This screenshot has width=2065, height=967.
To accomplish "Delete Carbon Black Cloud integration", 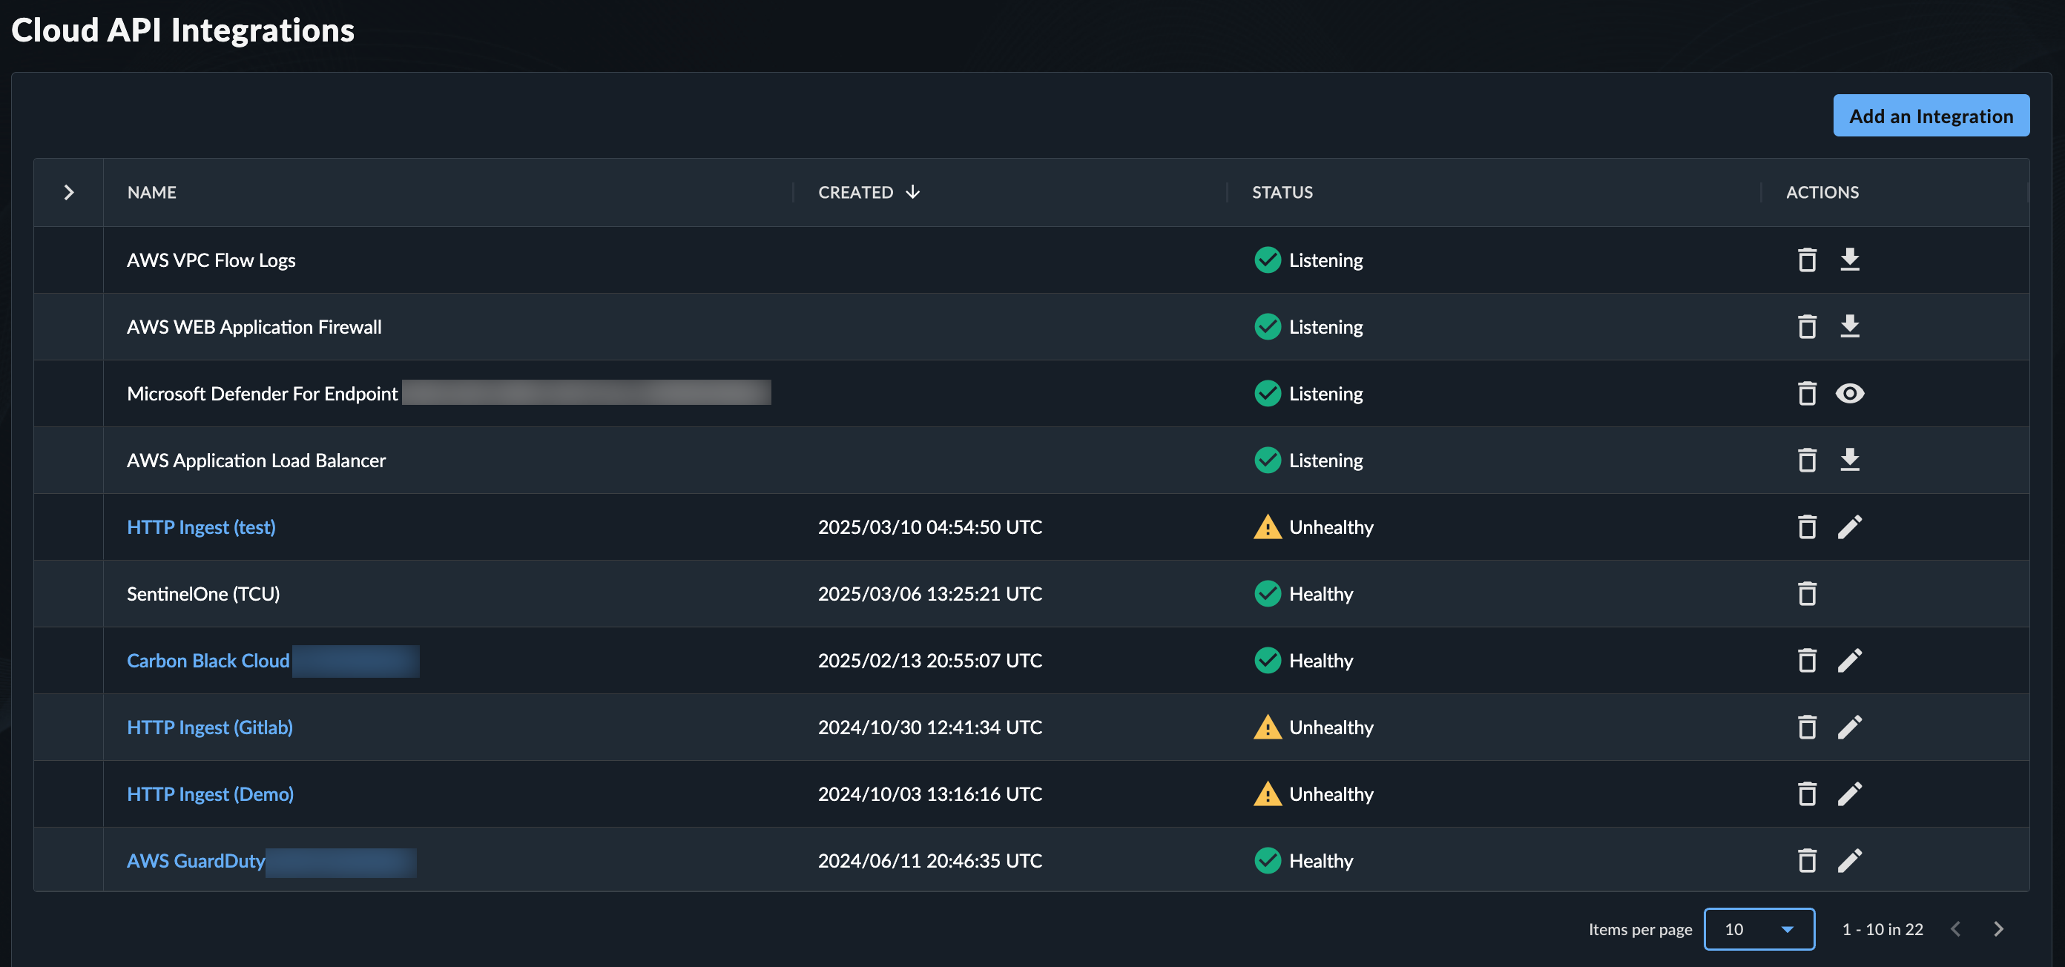I will (1807, 661).
